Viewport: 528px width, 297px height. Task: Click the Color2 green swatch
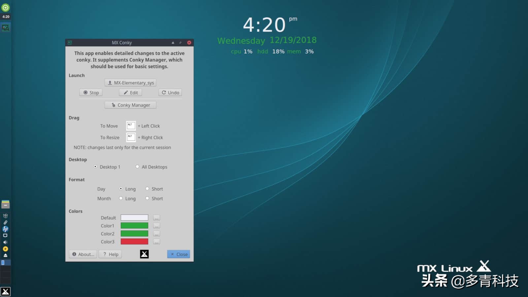[x=134, y=234]
